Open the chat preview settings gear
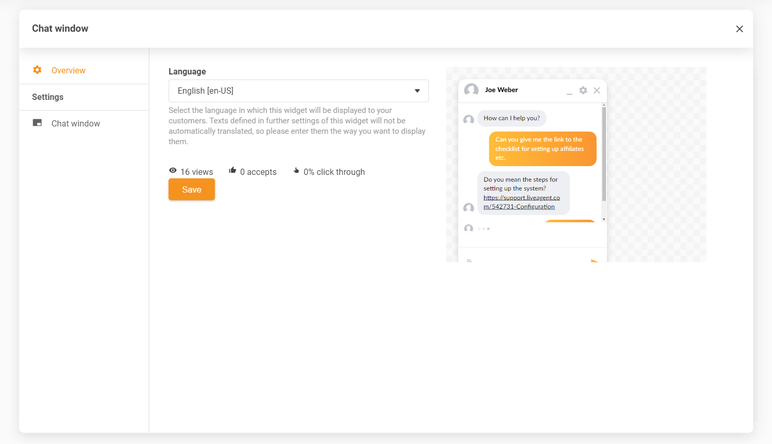This screenshot has height=444, width=772. tap(583, 90)
